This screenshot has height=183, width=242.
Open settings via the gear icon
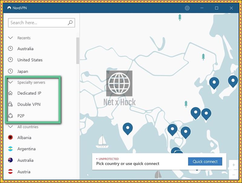click(x=187, y=8)
